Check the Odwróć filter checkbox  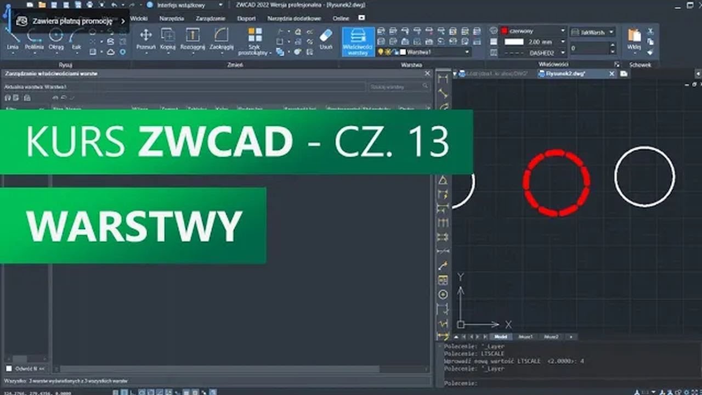pyautogui.click(x=9, y=369)
